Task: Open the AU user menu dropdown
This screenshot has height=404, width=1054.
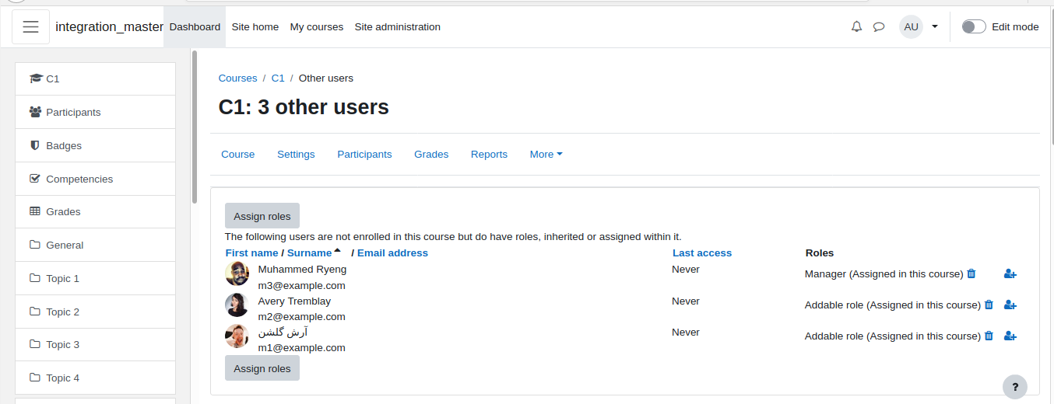Action: click(919, 27)
